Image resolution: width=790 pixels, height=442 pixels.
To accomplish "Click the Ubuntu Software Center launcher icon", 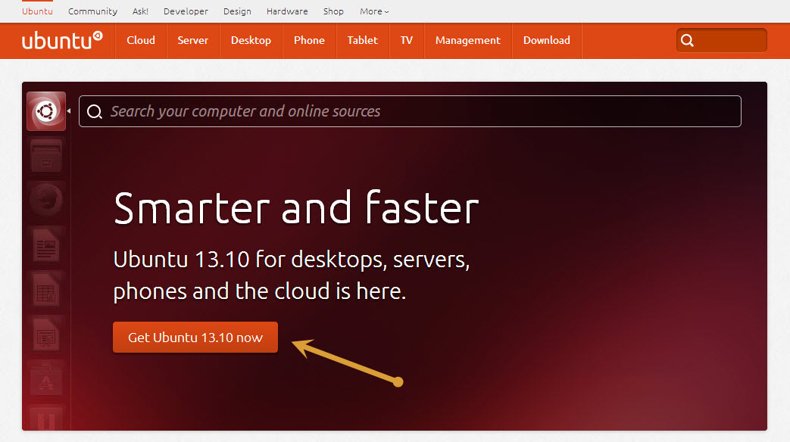I will point(46,378).
